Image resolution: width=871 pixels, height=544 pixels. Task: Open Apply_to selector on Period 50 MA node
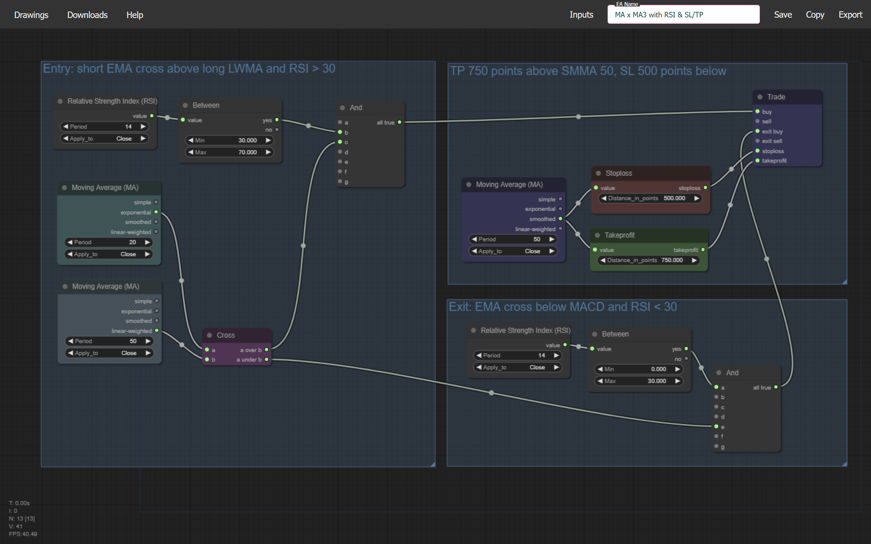109,353
